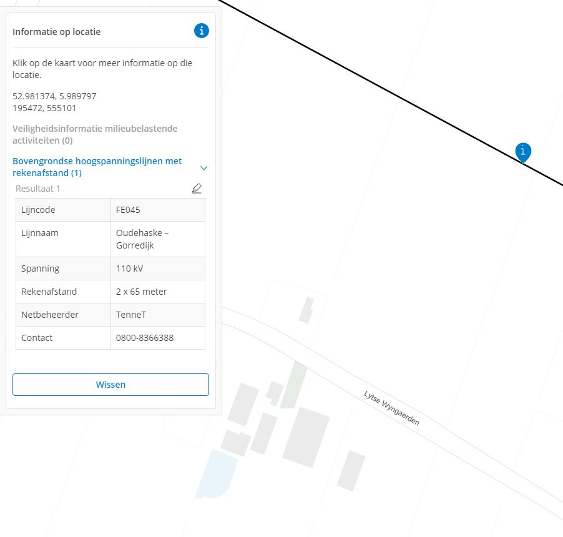The height and width of the screenshot is (537, 563).
Task: Click the Spanning label cell
Action: 63,268
